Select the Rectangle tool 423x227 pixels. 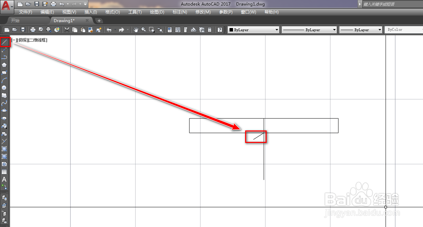pyautogui.click(x=4, y=72)
